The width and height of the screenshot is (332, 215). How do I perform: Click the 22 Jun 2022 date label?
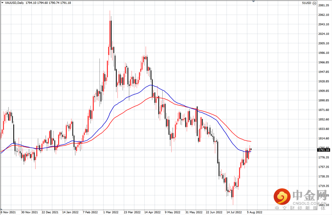click(x=214, y=212)
